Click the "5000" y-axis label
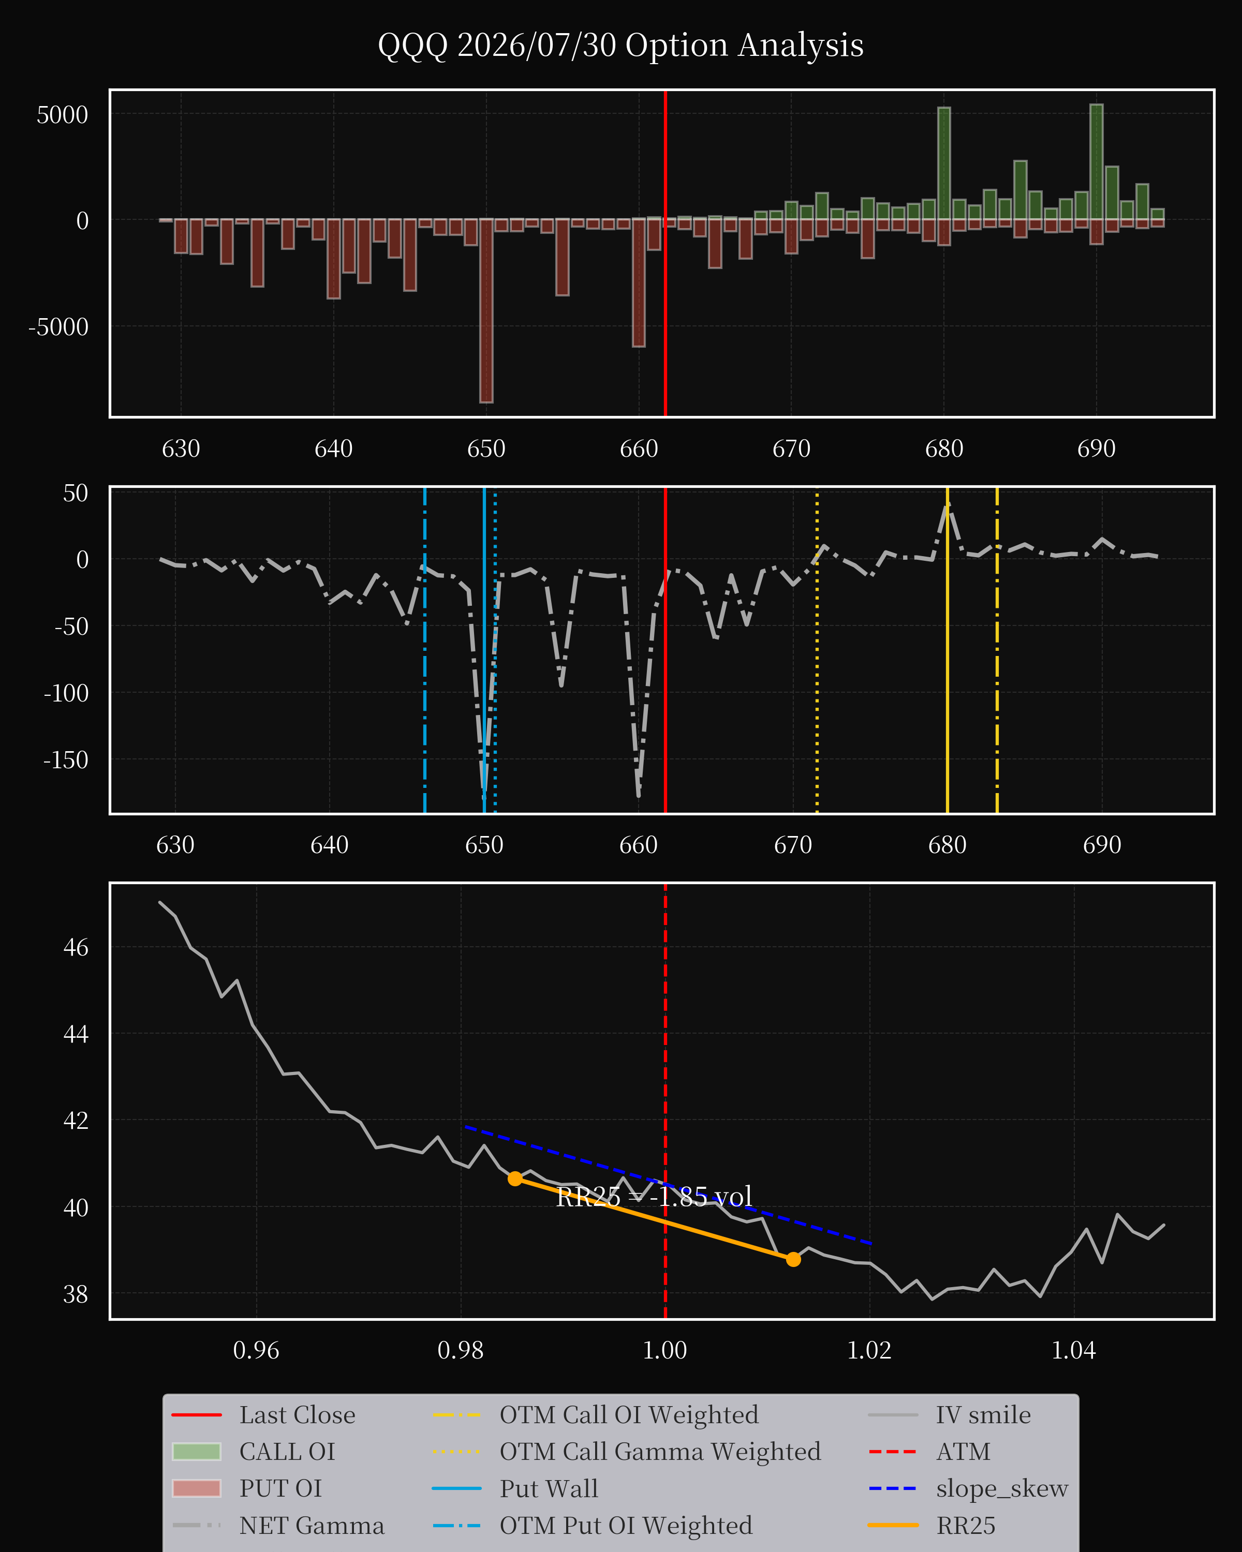The width and height of the screenshot is (1242, 1552). (x=63, y=114)
